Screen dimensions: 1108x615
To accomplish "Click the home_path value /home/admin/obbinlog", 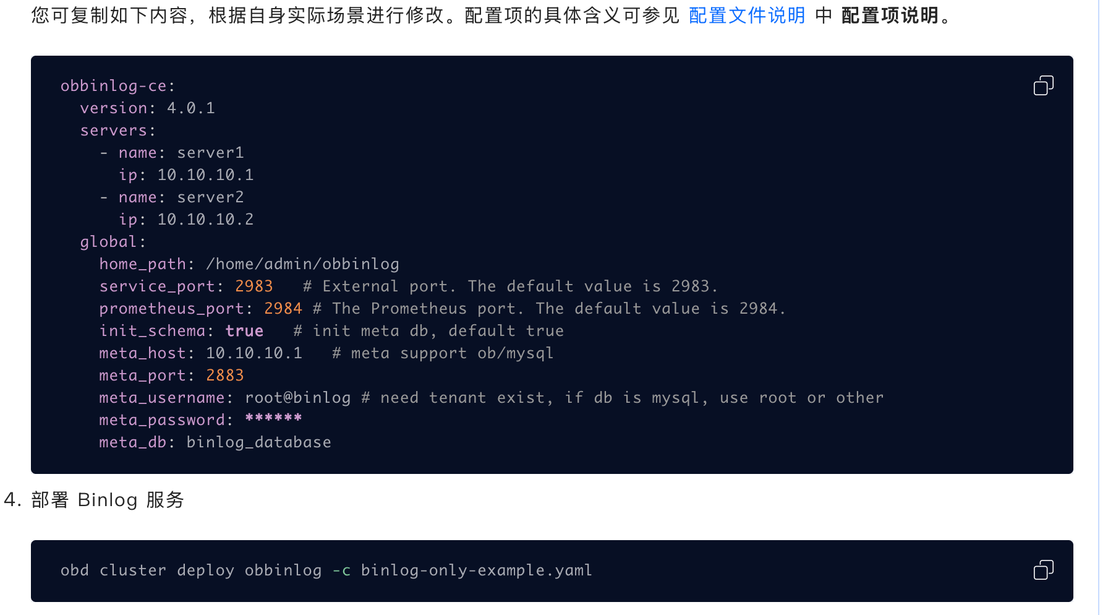I will [302, 264].
